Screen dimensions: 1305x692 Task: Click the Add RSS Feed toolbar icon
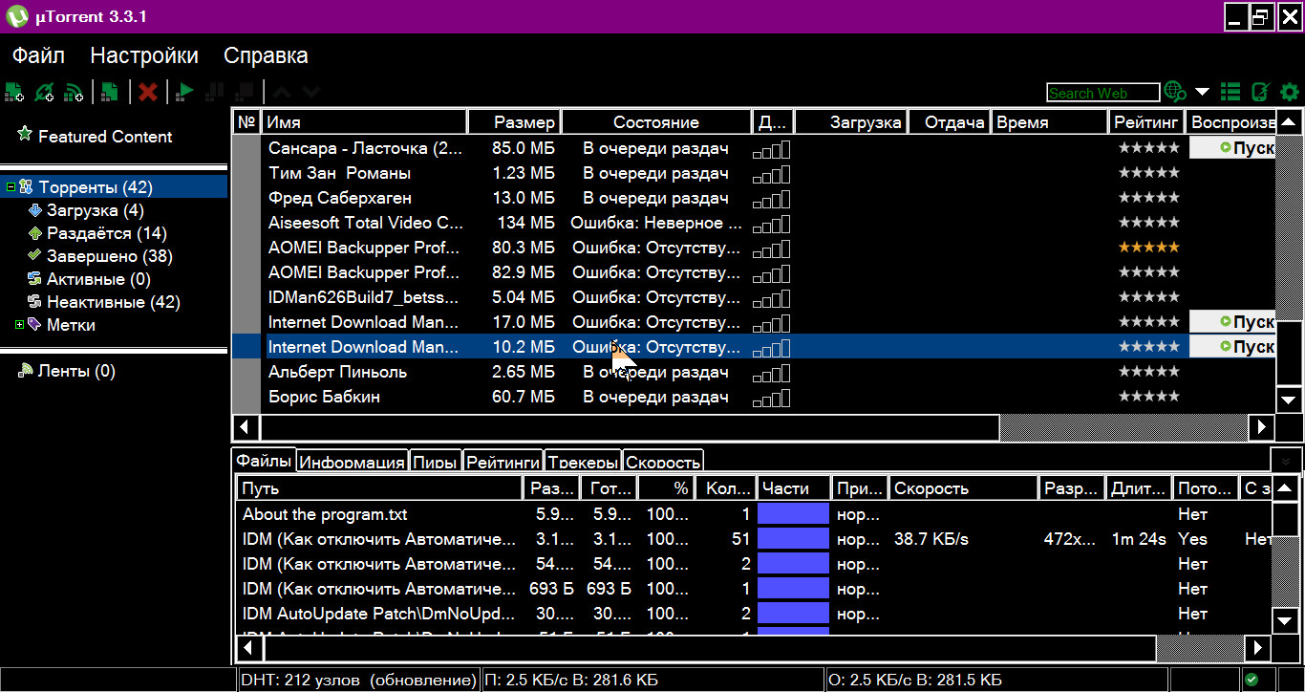(73, 92)
